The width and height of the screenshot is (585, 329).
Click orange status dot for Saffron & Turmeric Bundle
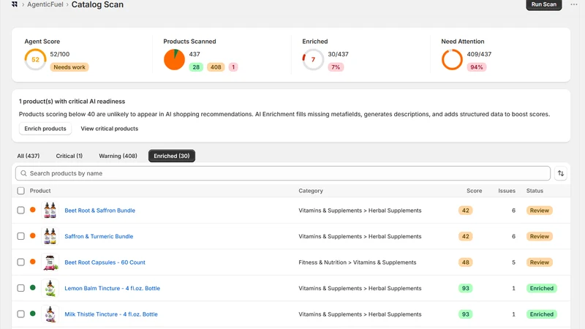coord(33,235)
